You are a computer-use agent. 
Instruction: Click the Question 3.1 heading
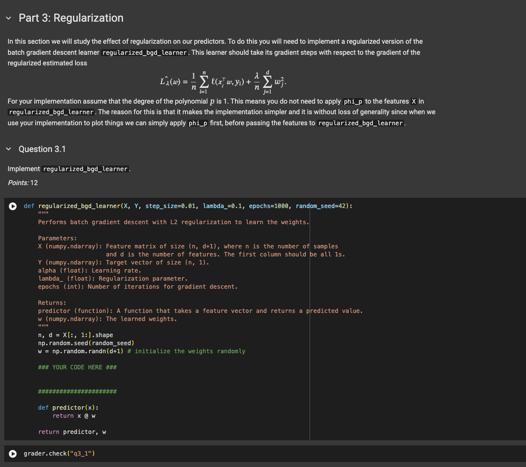coord(42,149)
